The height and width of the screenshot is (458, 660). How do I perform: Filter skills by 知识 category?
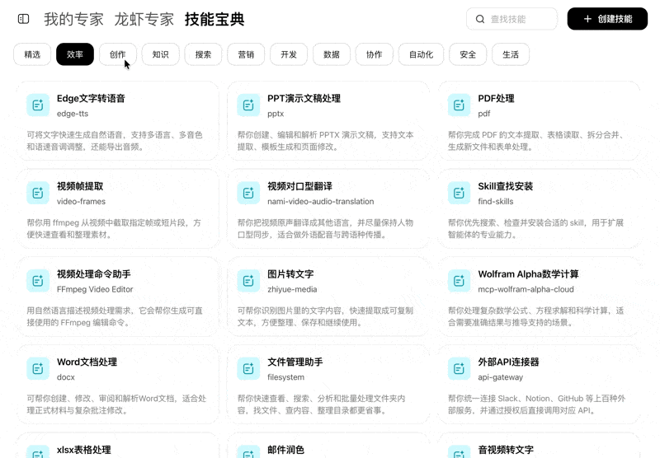point(160,54)
